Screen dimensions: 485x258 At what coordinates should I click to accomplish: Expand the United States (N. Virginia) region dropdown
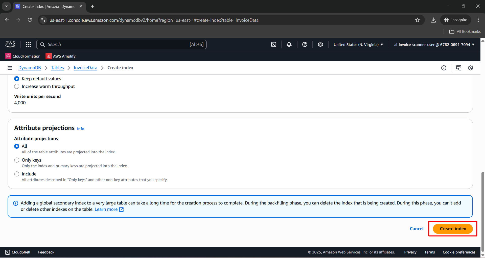[358, 45]
